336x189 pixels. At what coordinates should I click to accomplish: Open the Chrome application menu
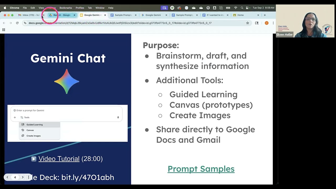[14, 8]
